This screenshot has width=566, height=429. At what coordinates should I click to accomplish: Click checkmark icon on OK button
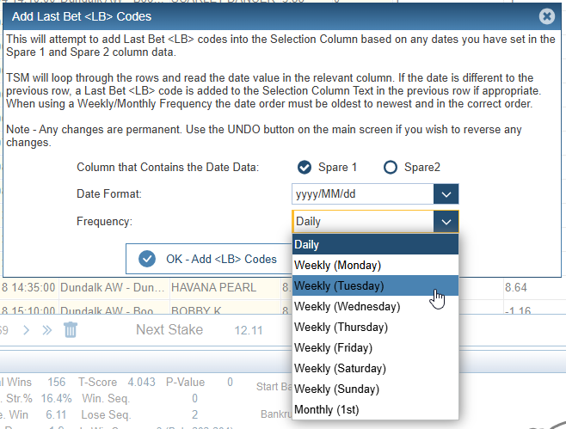(146, 259)
